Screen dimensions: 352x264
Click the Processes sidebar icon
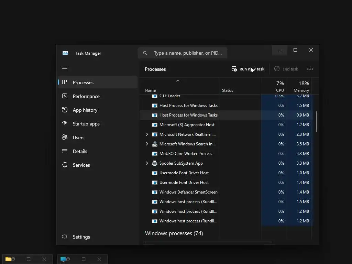pos(64,82)
